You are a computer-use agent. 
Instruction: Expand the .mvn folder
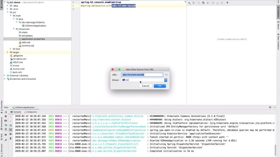tap(7, 9)
